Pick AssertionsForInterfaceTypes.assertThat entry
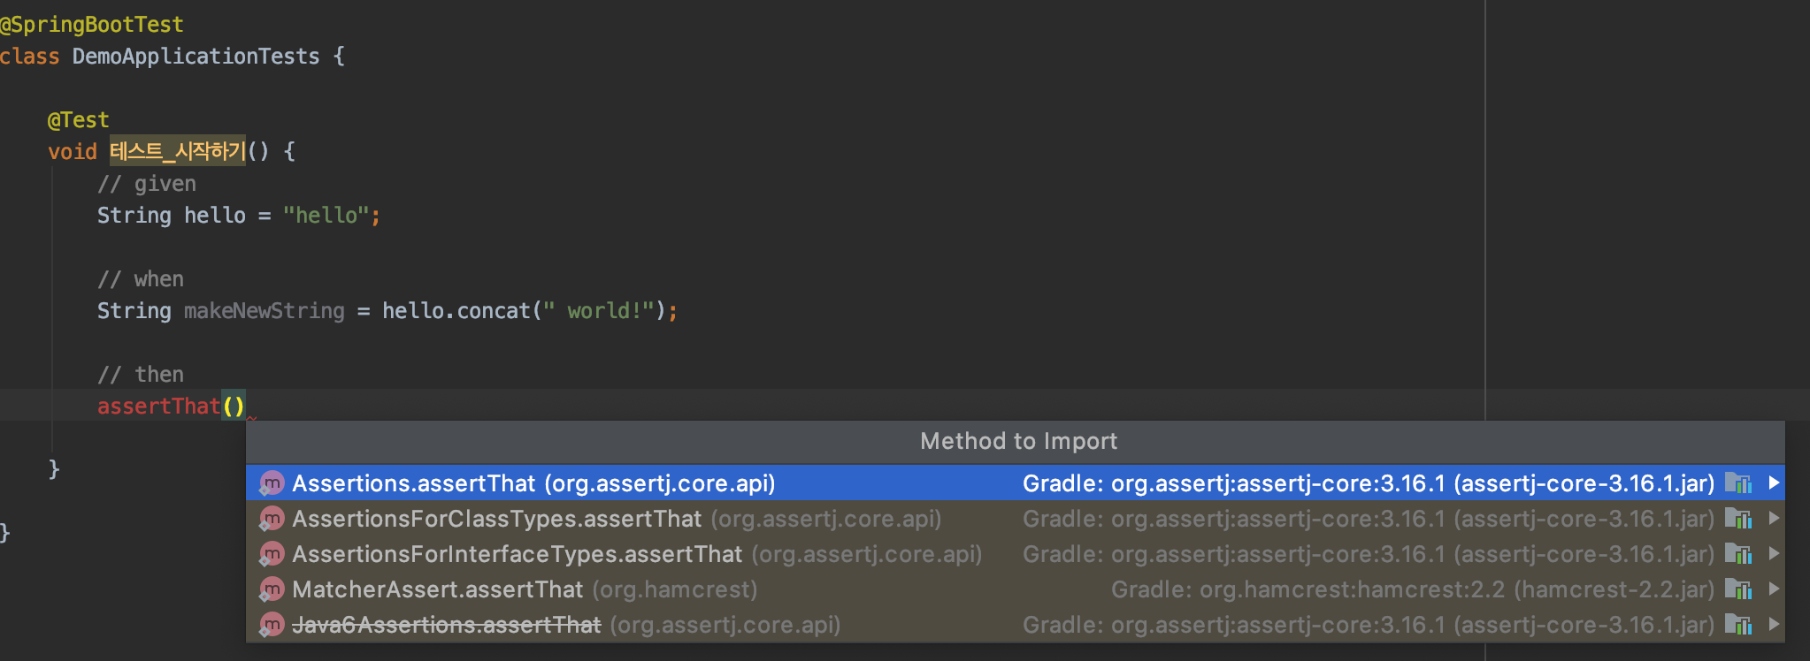 click(x=1015, y=554)
